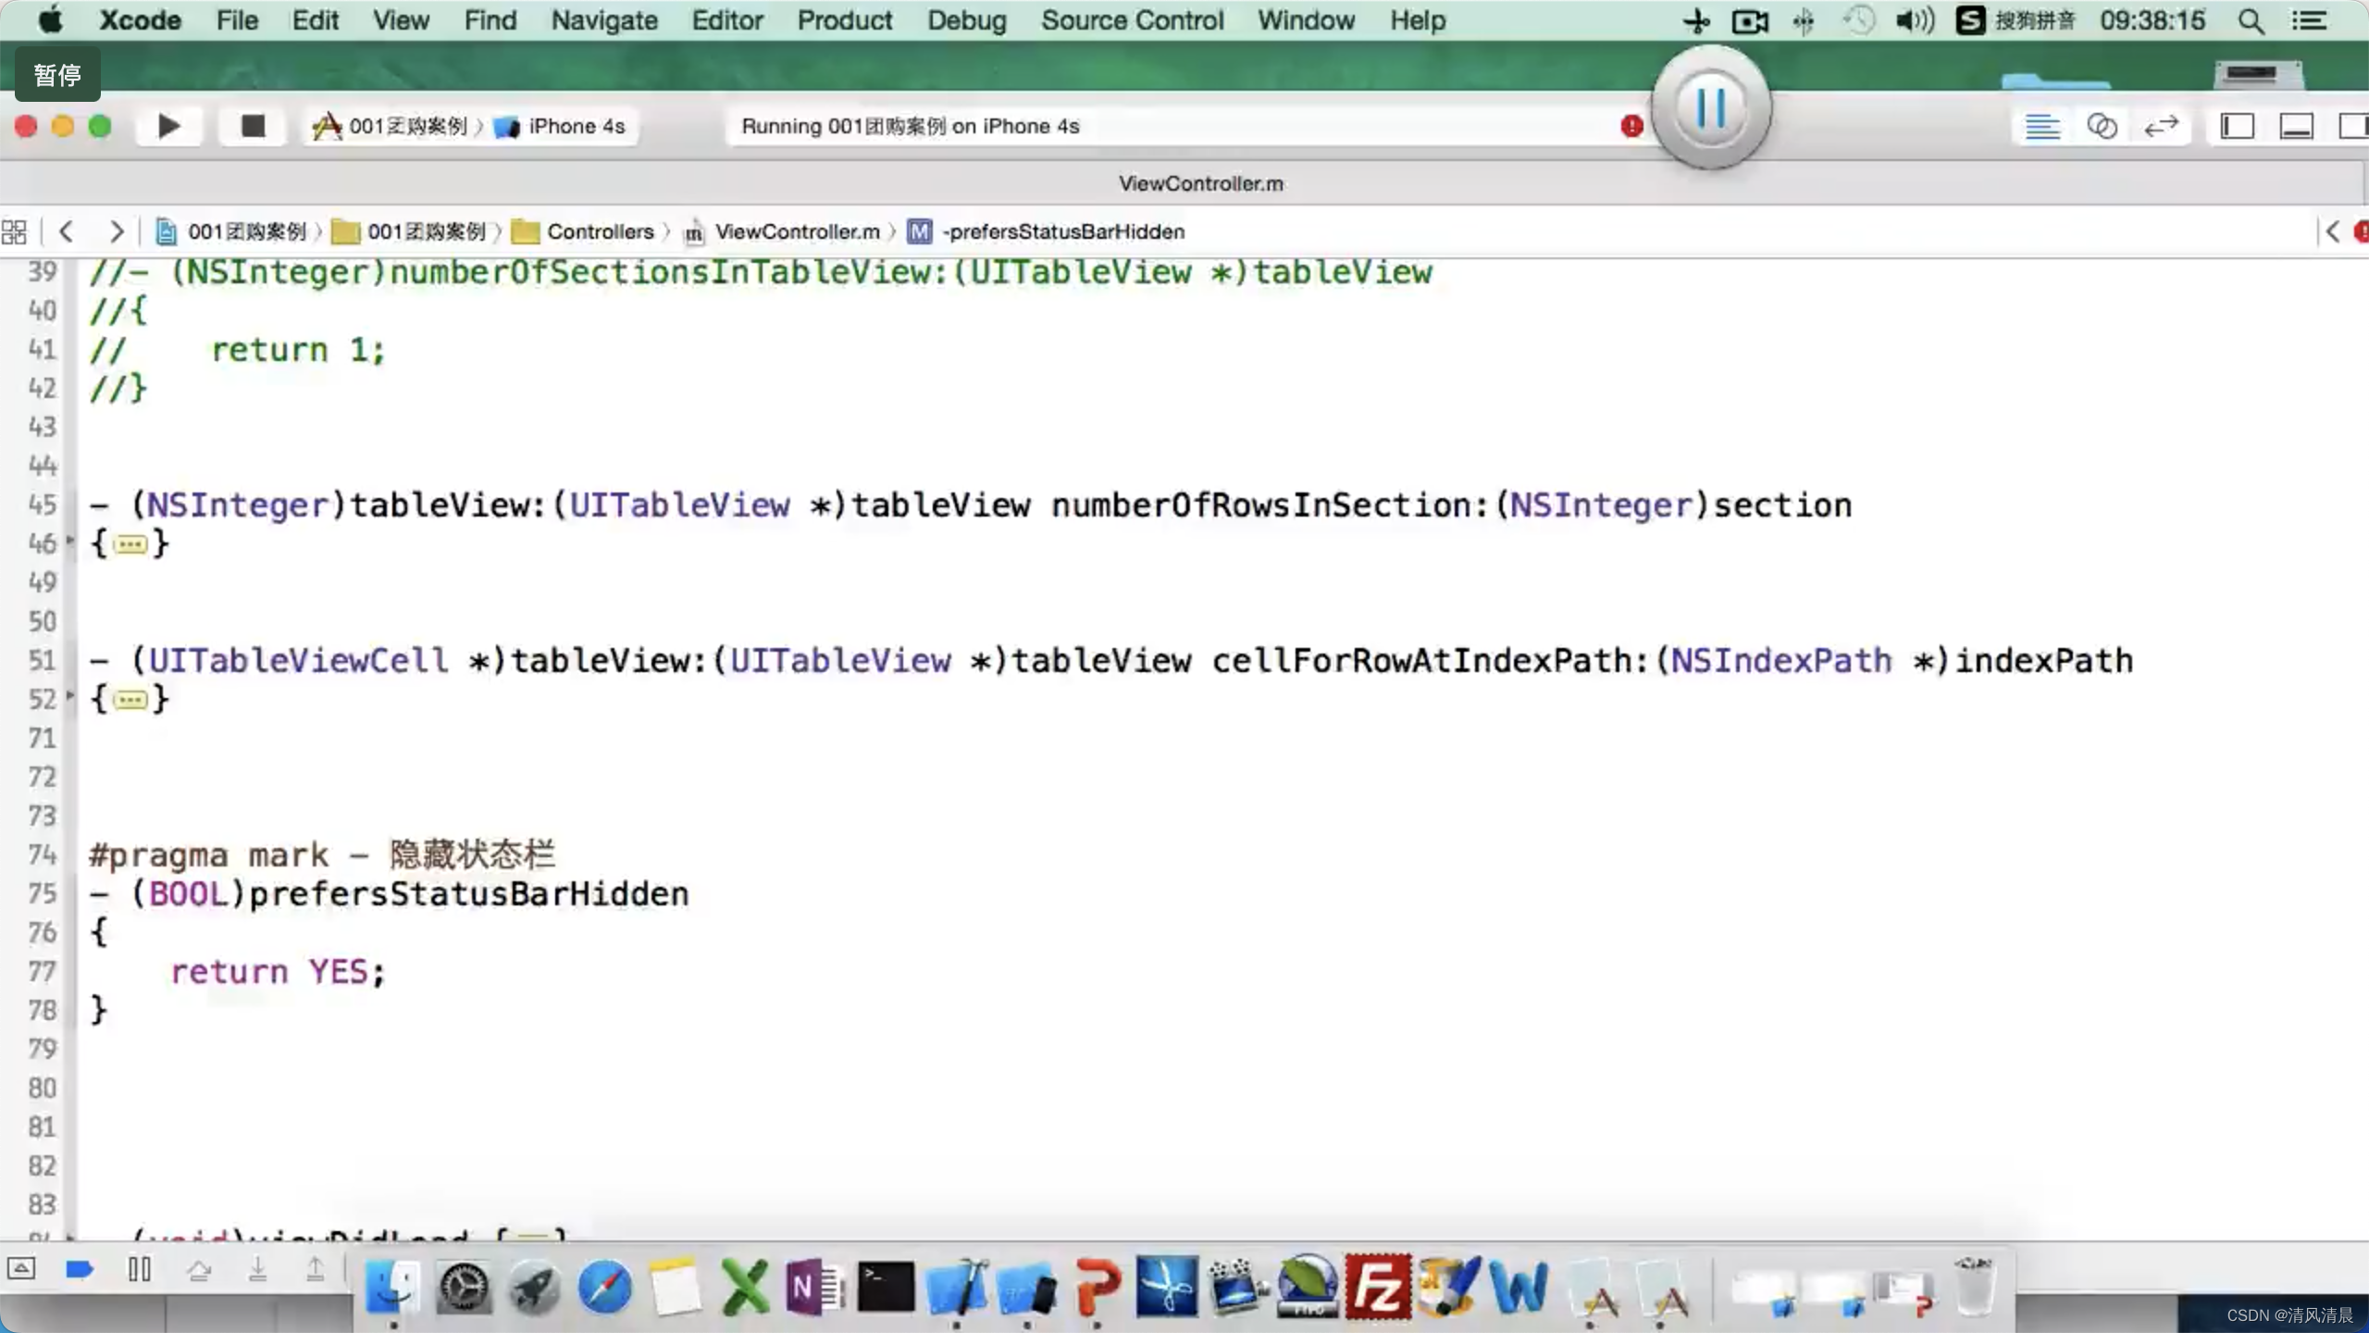Click debug Step over icon
The width and height of the screenshot is (2369, 1333).
[199, 1270]
